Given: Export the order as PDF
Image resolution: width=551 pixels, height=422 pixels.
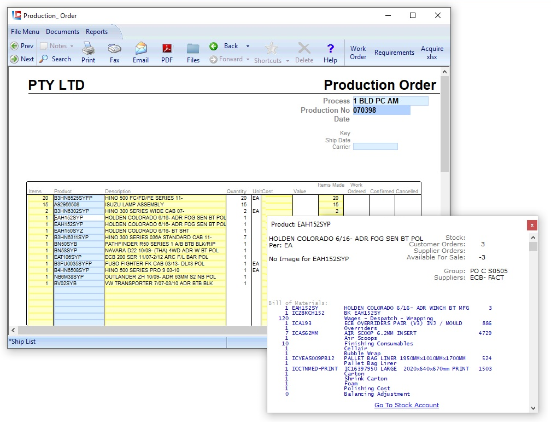Looking at the screenshot, I should pyautogui.click(x=167, y=52).
